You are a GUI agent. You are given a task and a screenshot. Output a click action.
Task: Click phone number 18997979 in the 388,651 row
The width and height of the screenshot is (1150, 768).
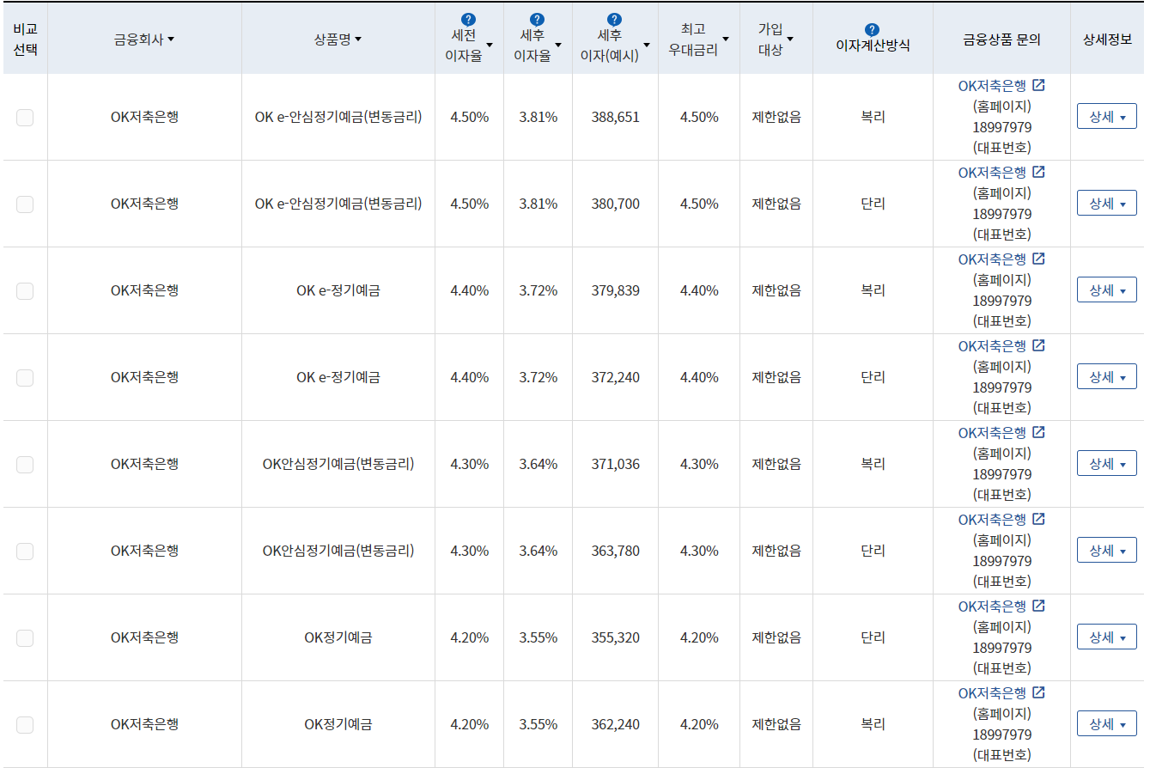pos(1001,127)
